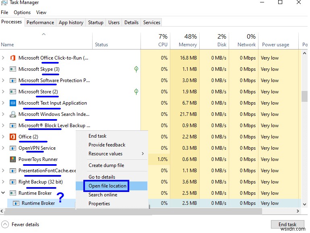Click the Microsoft Skype process icon

point(12,69)
